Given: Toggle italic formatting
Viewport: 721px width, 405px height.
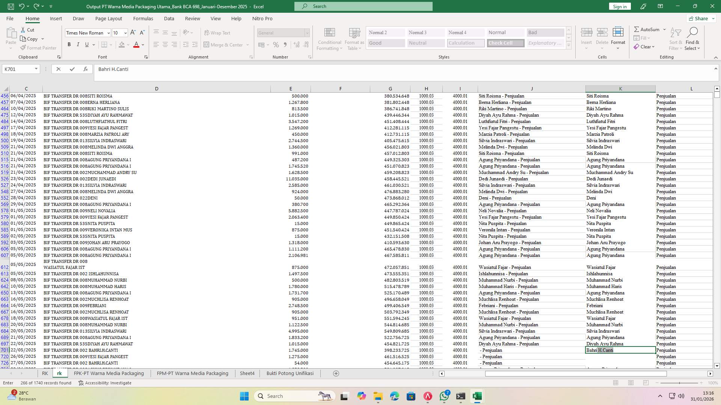Looking at the screenshot, I should click(x=78, y=44).
